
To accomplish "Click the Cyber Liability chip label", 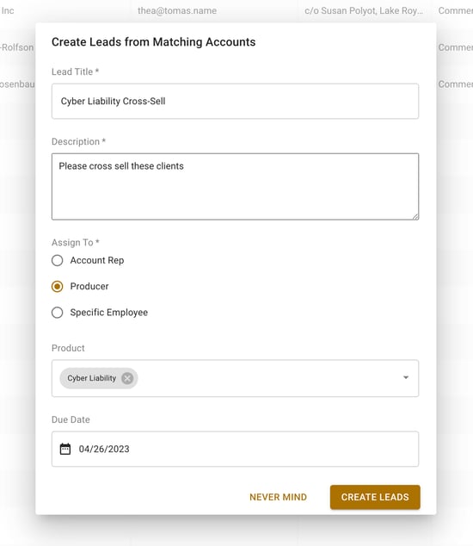I will tap(91, 378).
